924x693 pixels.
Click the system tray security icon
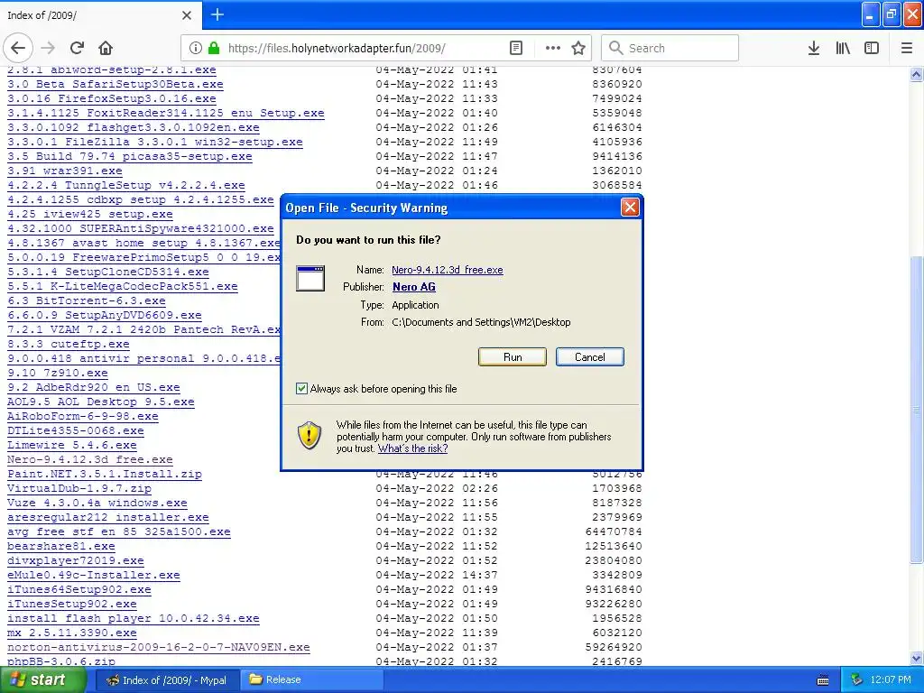coord(857,679)
